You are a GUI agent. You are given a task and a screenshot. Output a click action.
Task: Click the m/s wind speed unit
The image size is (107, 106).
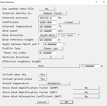60,31
